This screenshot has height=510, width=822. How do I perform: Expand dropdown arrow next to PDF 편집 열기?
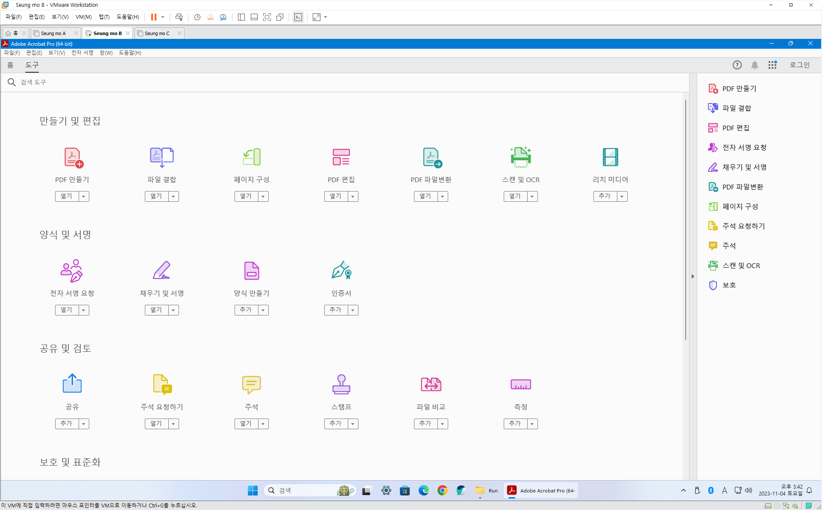coord(353,196)
